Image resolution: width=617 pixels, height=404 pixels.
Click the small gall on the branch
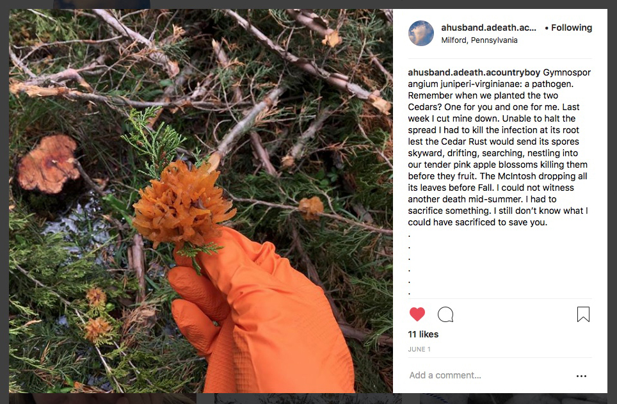pos(311,207)
